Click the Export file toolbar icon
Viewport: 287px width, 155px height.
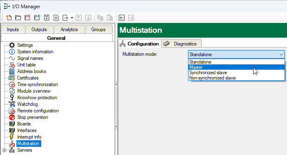click(65, 18)
